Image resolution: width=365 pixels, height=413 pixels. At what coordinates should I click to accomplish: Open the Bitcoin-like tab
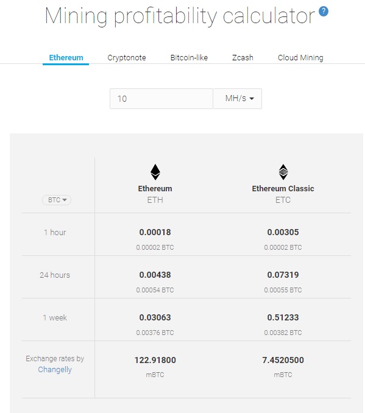pyautogui.click(x=189, y=57)
